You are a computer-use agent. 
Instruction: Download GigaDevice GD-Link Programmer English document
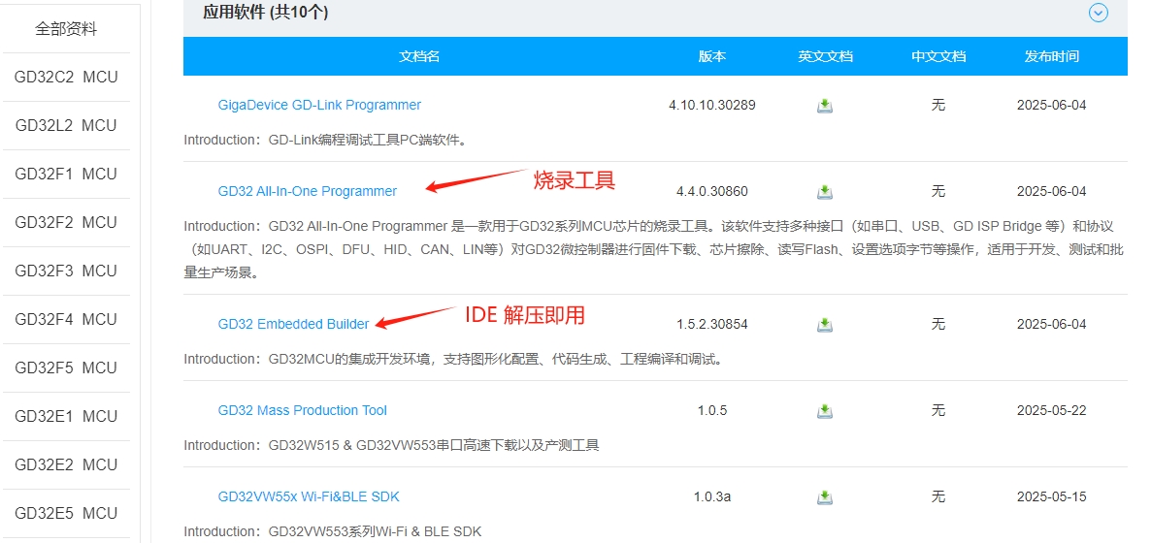825,106
